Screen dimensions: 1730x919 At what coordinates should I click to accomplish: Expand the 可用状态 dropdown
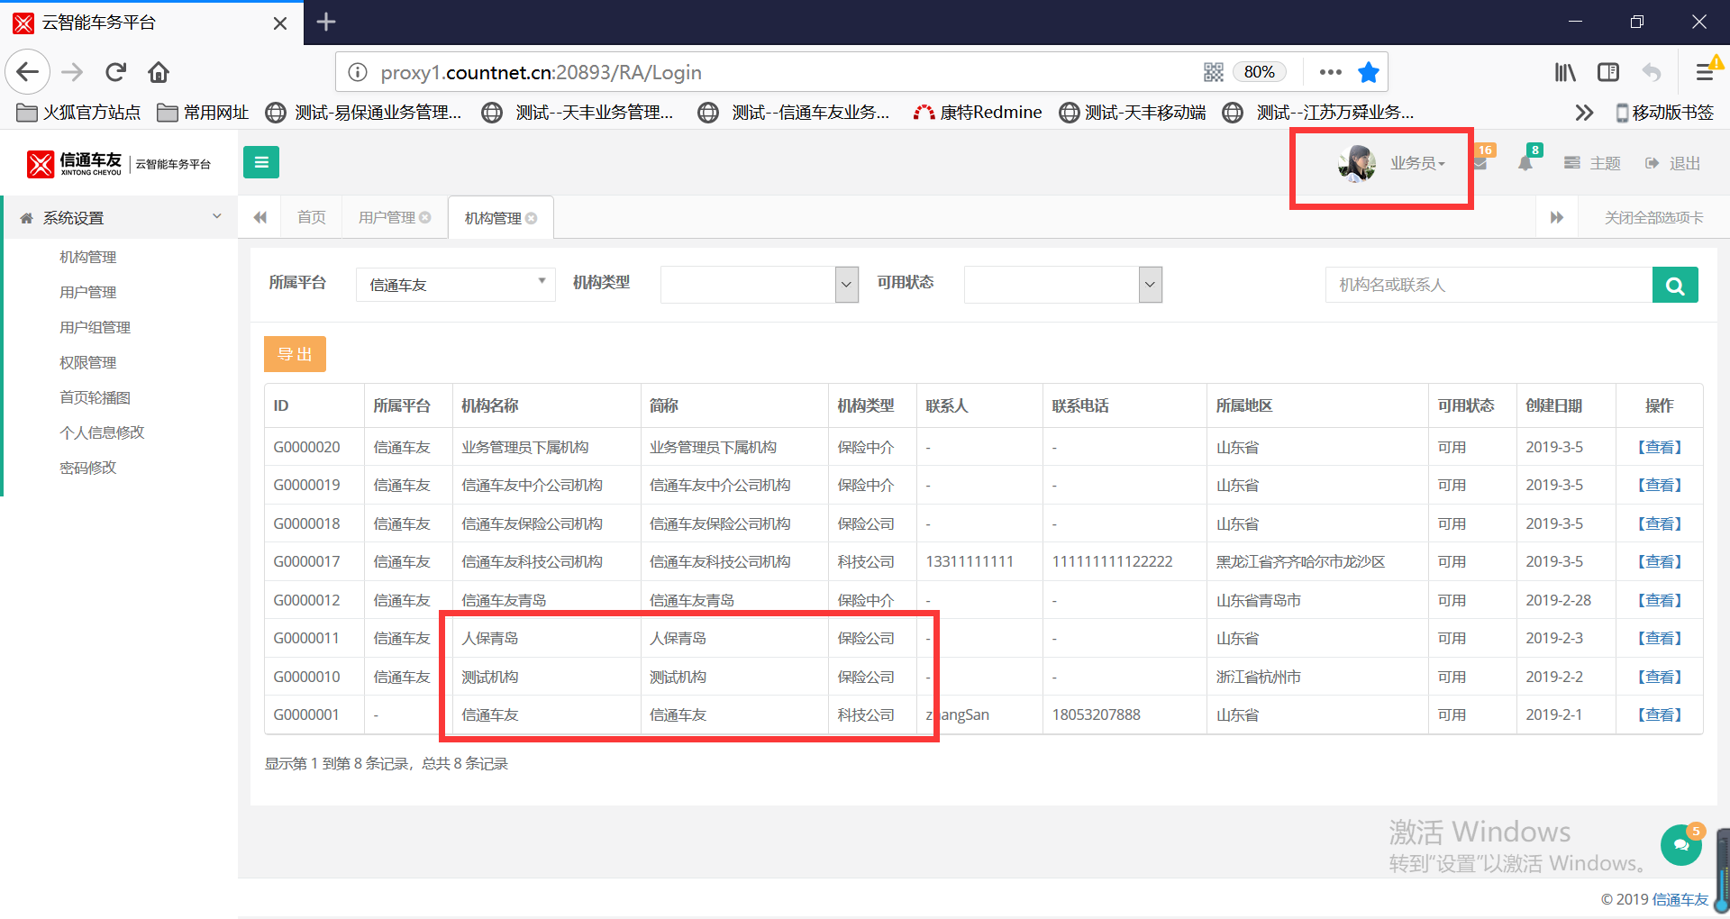pos(1062,285)
